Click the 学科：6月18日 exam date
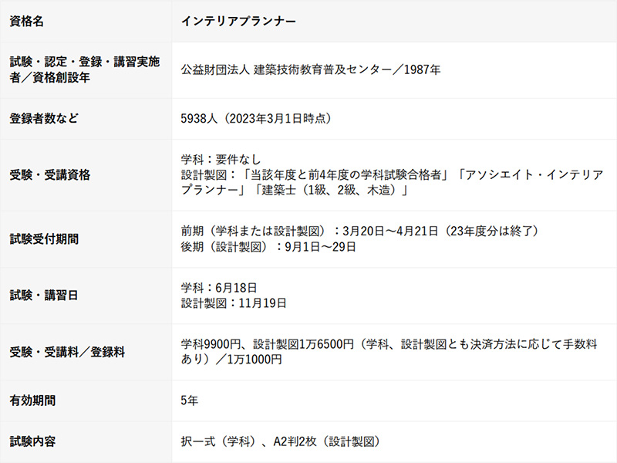The width and height of the screenshot is (617, 463). tap(219, 288)
